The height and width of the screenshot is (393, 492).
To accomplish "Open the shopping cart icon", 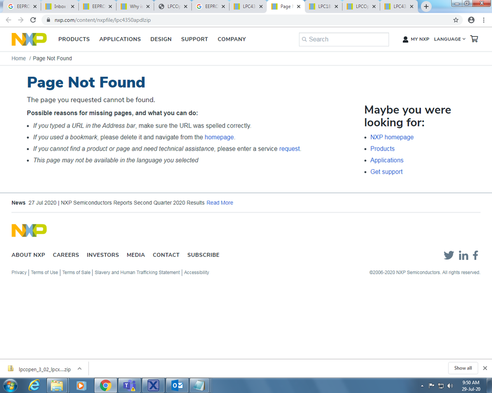I will [474, 39].
